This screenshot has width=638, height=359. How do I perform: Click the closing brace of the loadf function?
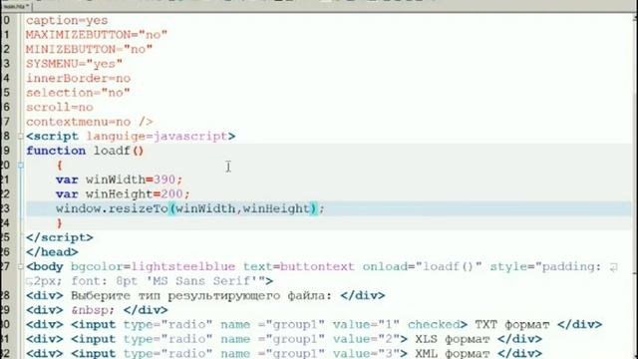(60, 223)
